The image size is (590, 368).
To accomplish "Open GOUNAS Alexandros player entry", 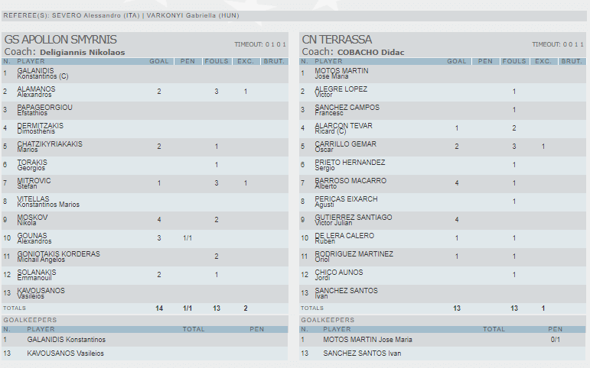I will [x=33, y=238].
